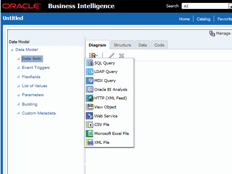The height and width of the screenshot is (174, 232).
Task: Collapse the Data Model root node
Action: (12, 50)
